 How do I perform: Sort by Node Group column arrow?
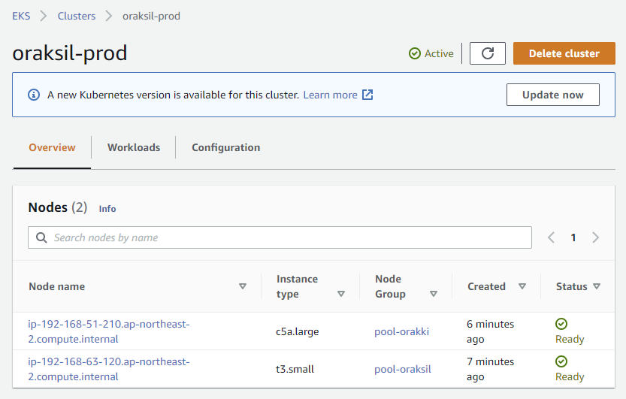(x=433, y=294)
